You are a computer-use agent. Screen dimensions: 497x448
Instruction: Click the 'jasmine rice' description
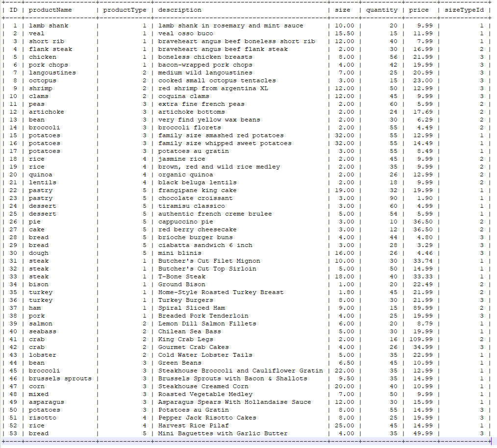(182, 159)
